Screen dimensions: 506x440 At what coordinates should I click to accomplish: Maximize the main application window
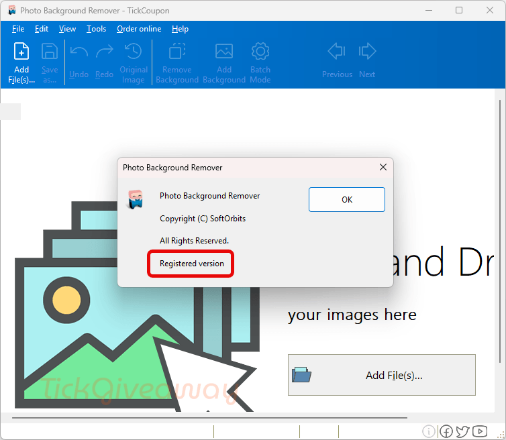click(x=459, y=10)
